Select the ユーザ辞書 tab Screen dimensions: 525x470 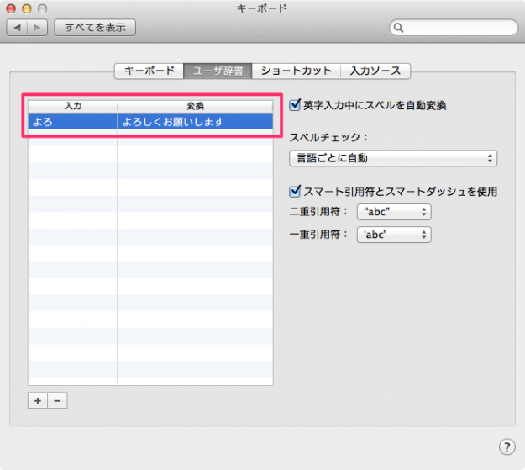[218, 71]
